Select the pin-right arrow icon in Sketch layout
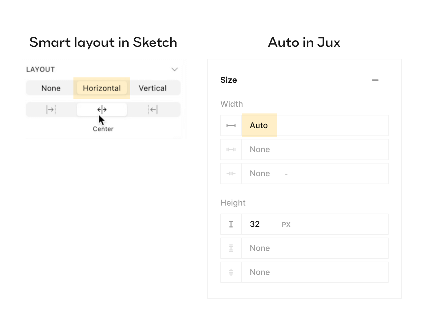 [x=153, y=109]
